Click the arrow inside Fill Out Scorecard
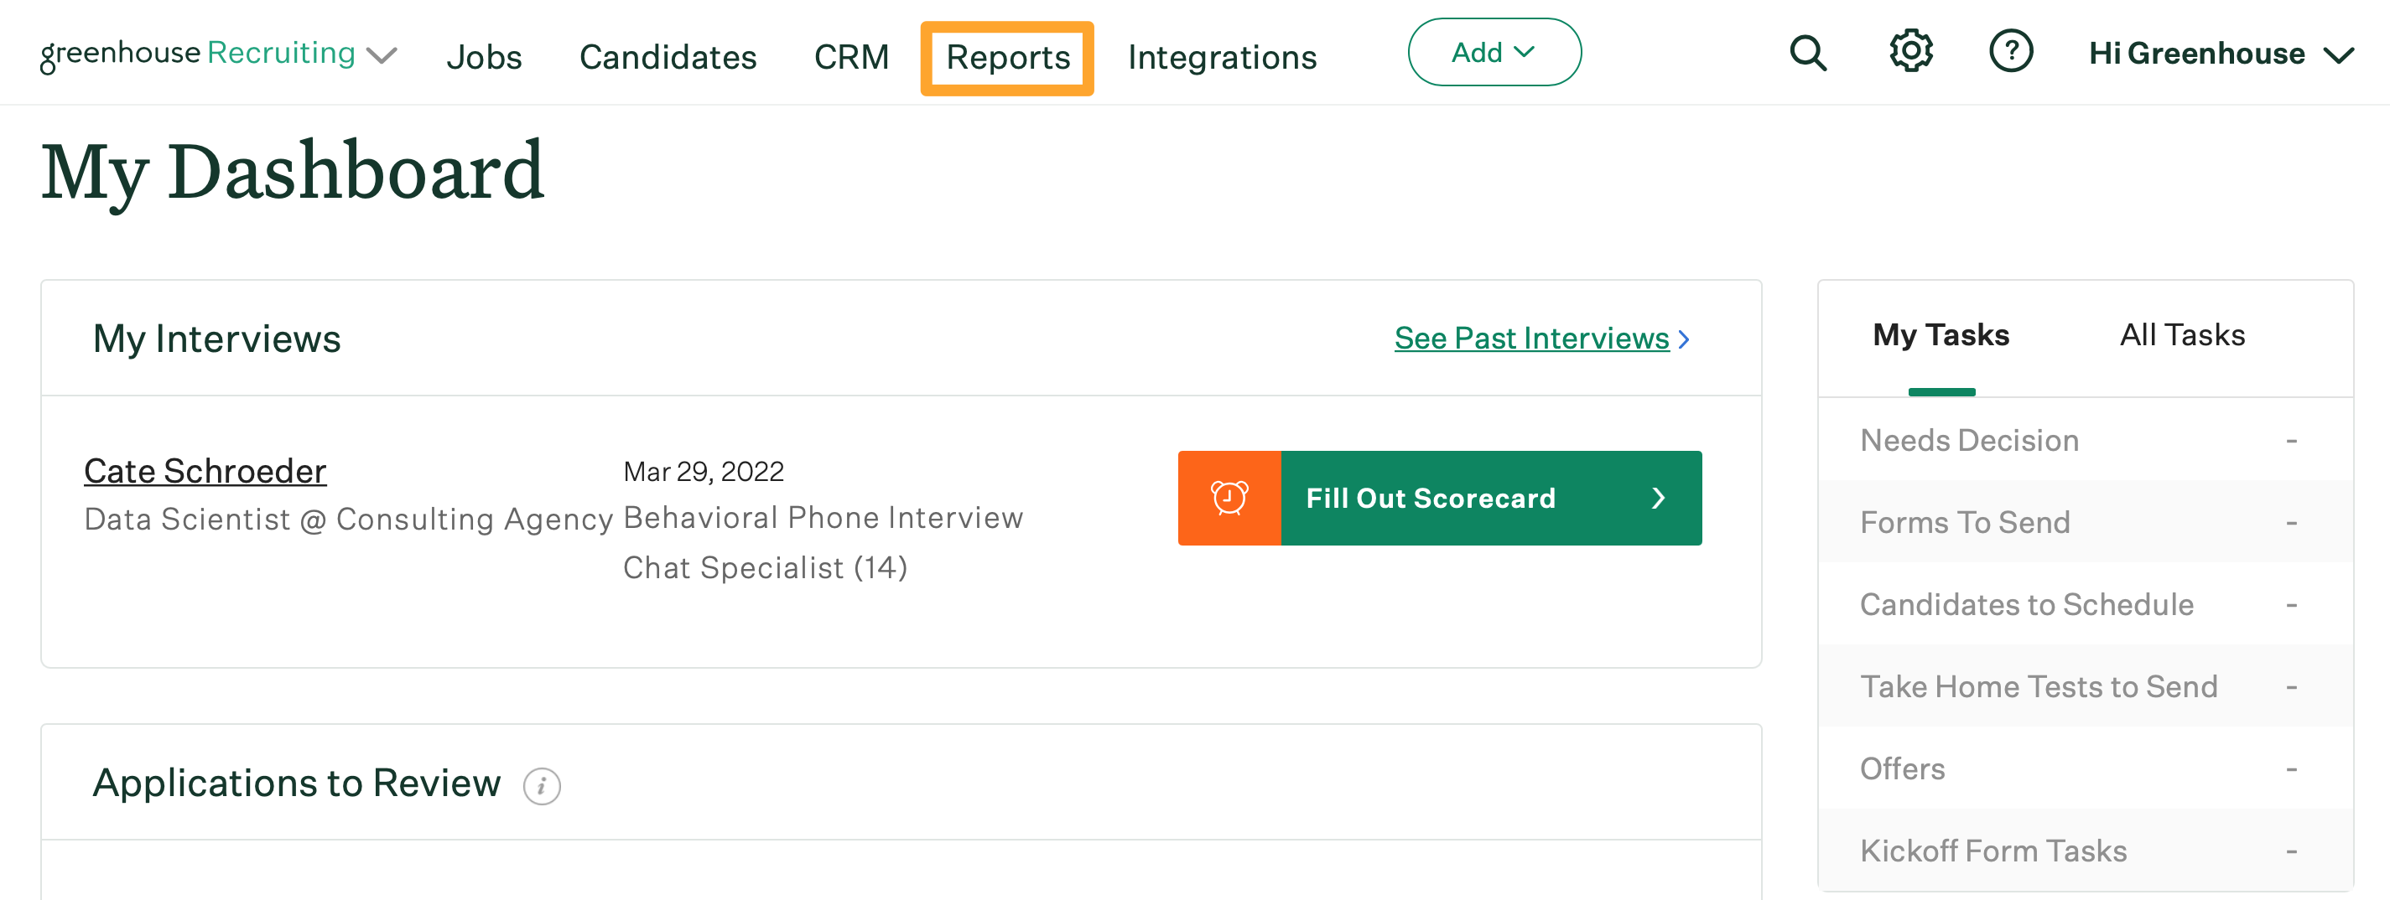Viewport: 2390px width, 900px height. pyautogui.click(x=1660, y=498)
